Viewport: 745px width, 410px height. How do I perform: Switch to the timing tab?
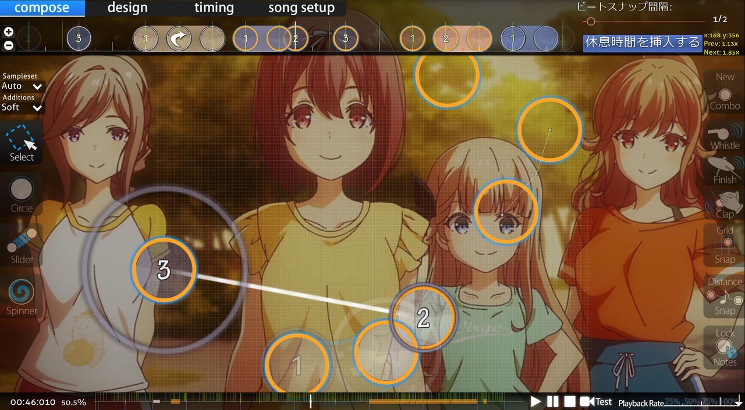click(x=214, y=8)
